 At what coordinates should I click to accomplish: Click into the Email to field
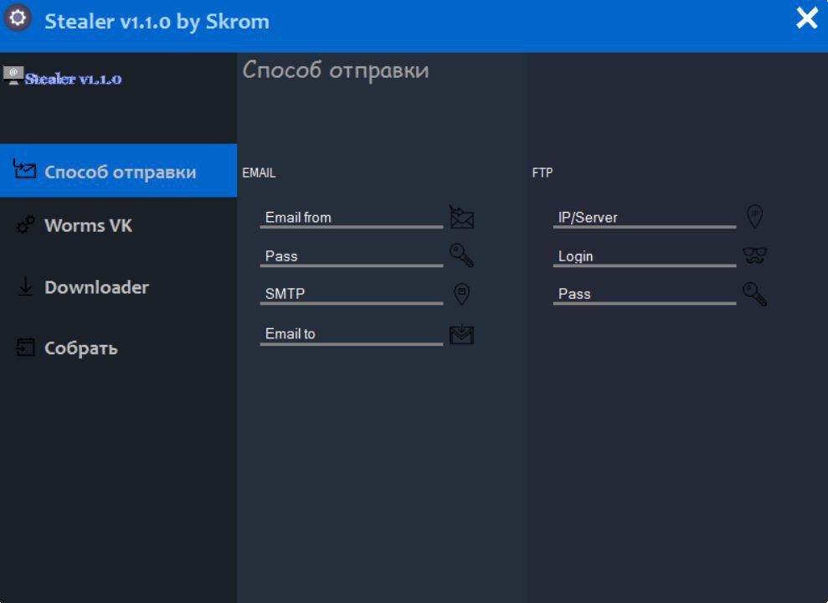[x=352, y=333]
